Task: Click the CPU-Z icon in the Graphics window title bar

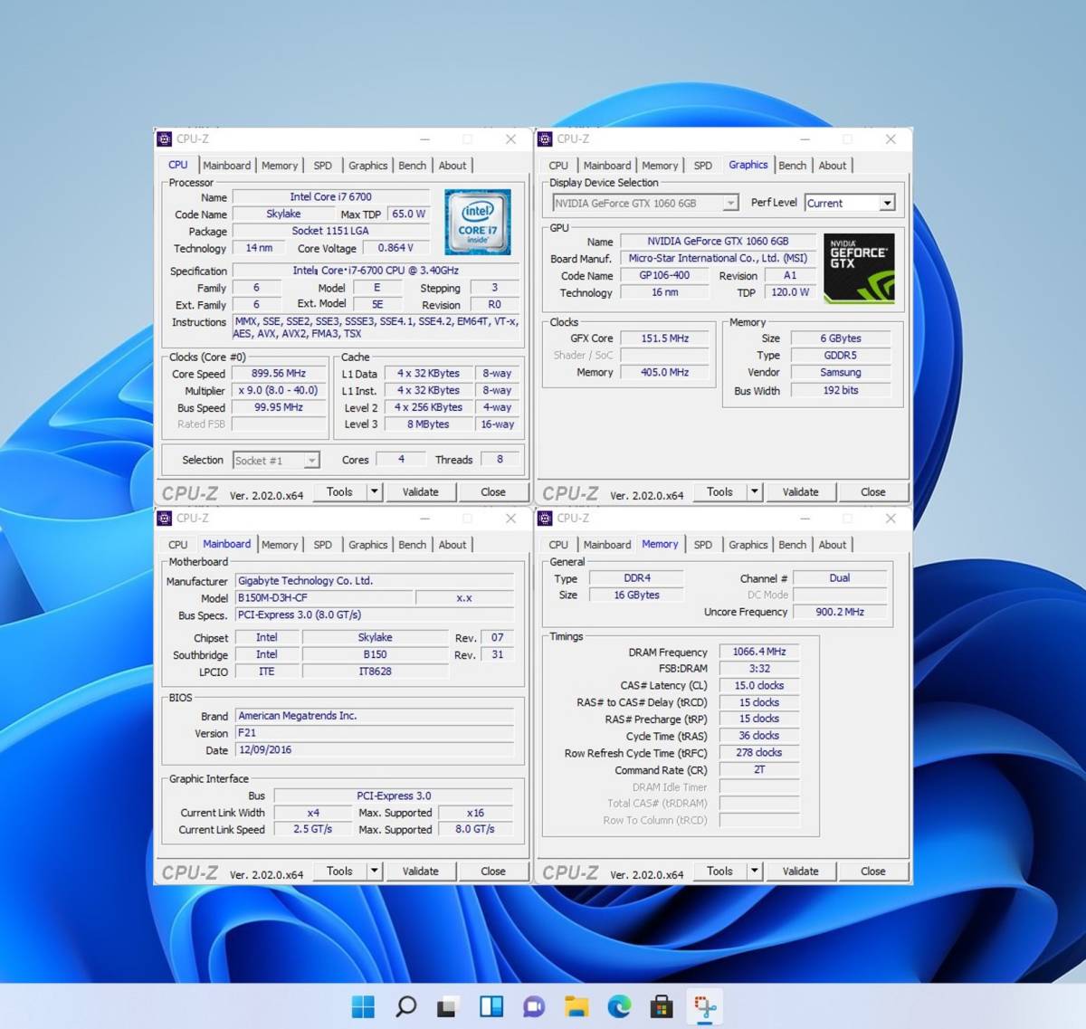Action: click(545, 139)
